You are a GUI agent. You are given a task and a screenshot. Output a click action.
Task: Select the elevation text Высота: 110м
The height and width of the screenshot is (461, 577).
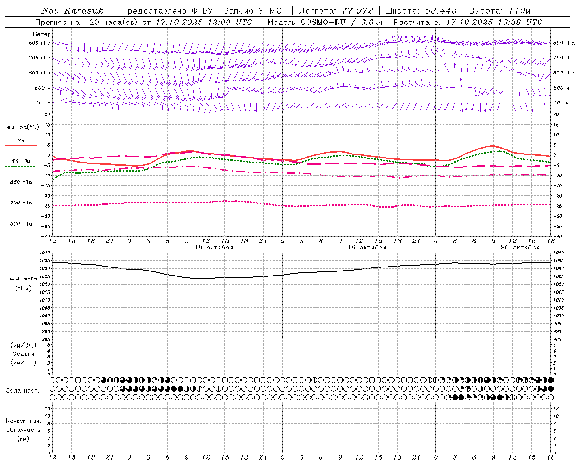point(499,11)
